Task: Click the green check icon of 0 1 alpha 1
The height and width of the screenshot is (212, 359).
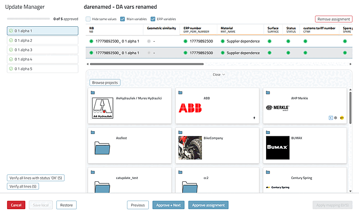Action: tap(11, 31)
